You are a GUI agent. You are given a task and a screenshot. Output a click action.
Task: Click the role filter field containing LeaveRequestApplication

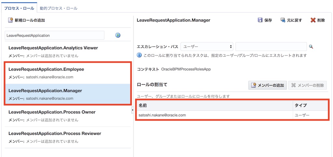(x=54, y=35)
